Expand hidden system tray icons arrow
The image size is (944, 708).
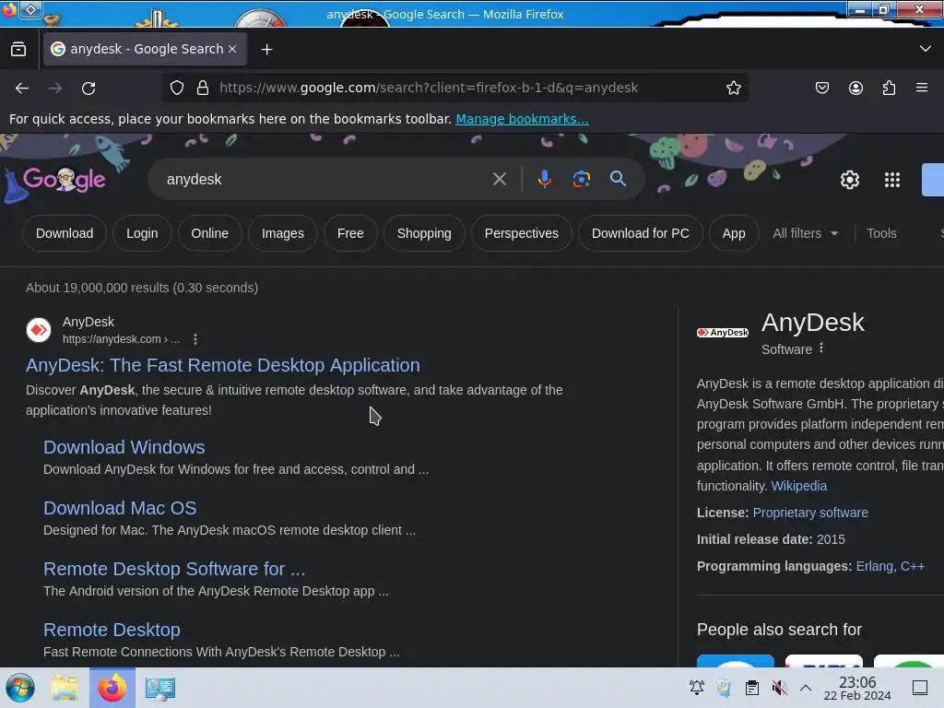pos(806,688)
